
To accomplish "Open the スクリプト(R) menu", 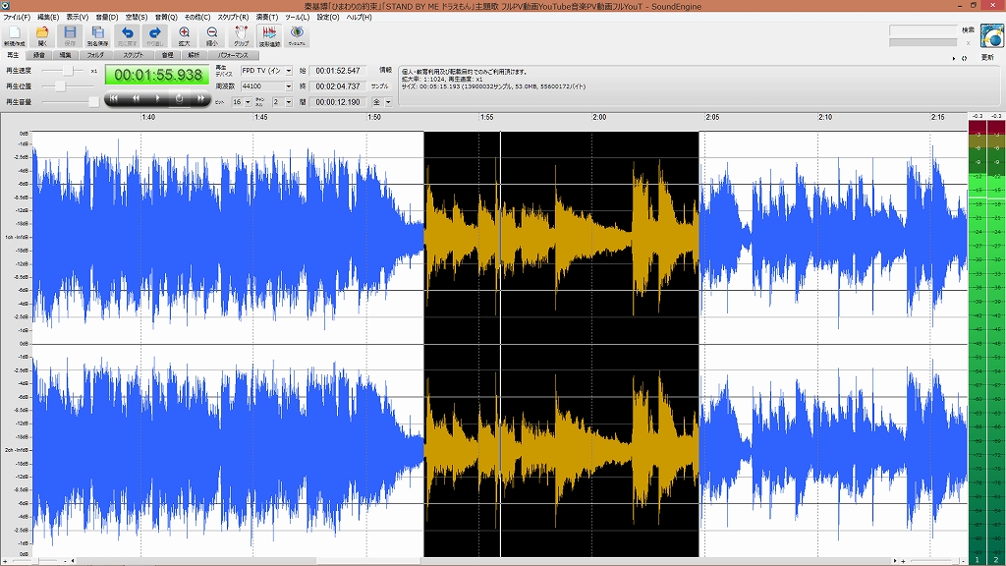I will click(233, 18).
